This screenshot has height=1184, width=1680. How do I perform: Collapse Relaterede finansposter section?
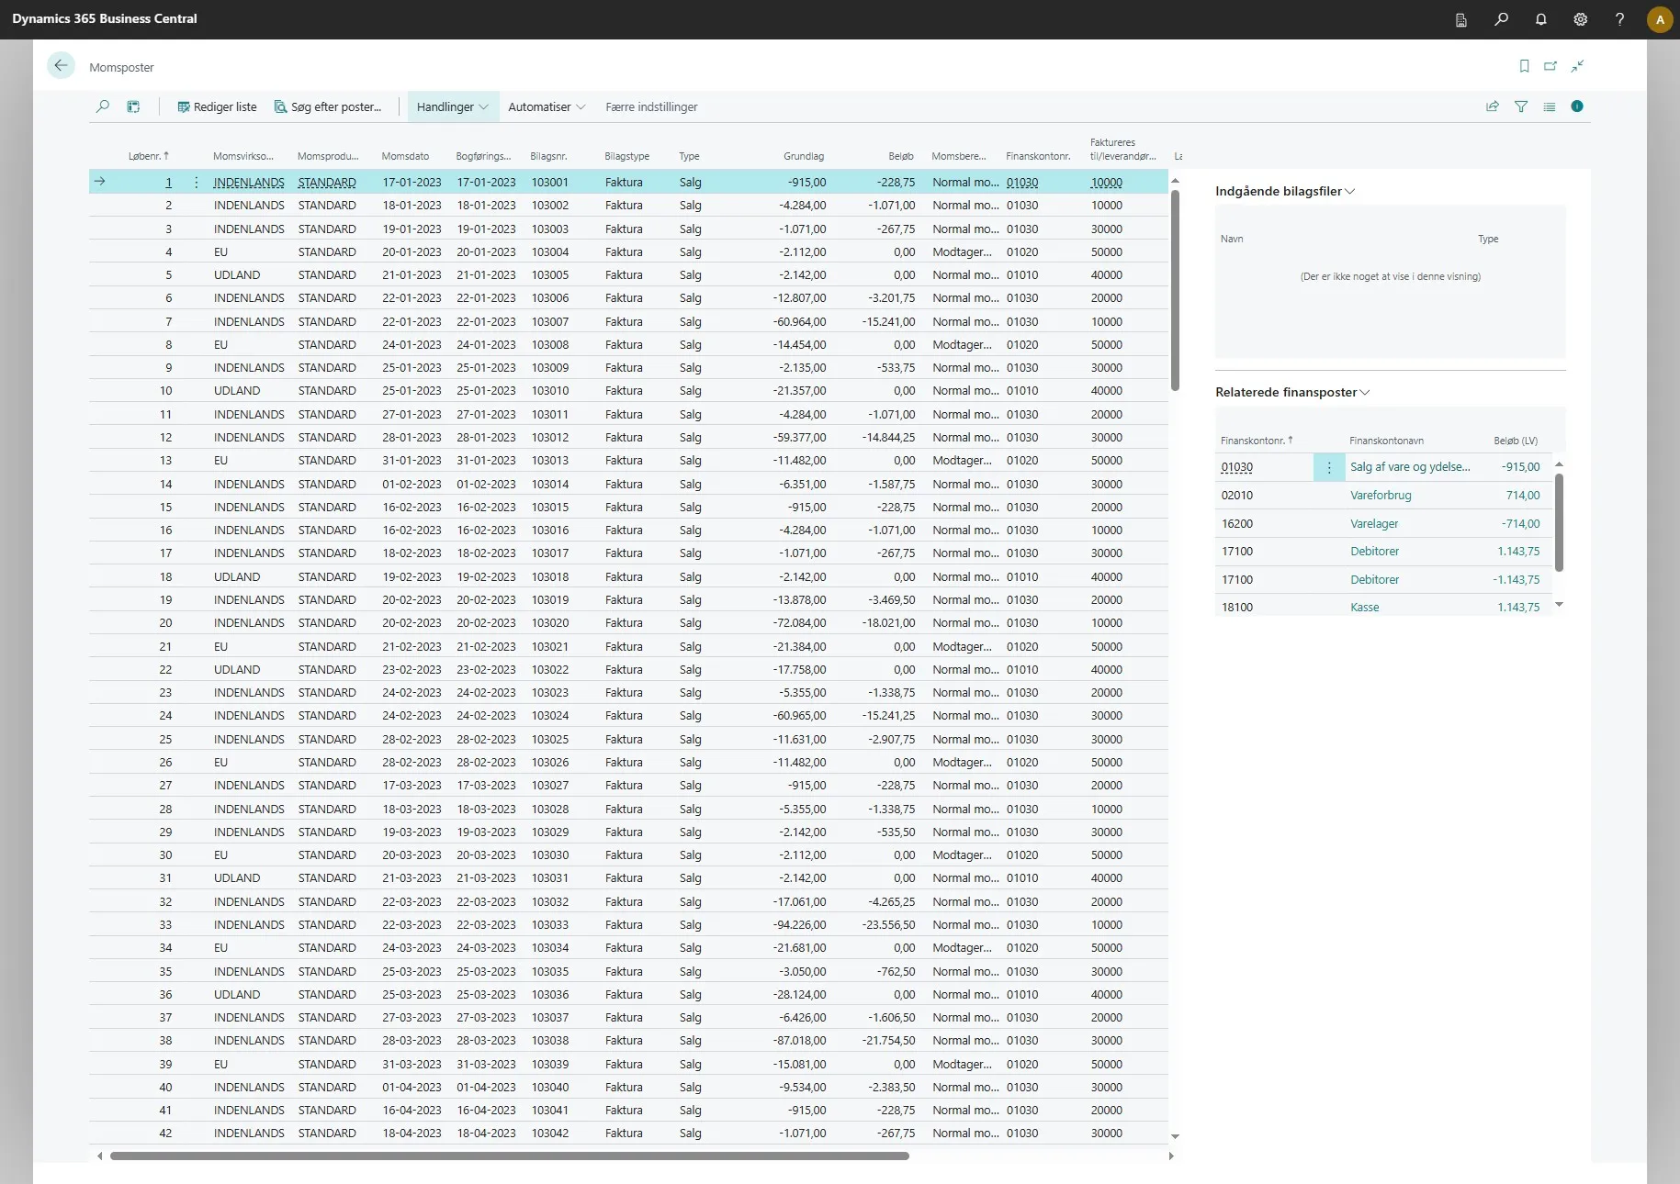tap(1292, 392)
